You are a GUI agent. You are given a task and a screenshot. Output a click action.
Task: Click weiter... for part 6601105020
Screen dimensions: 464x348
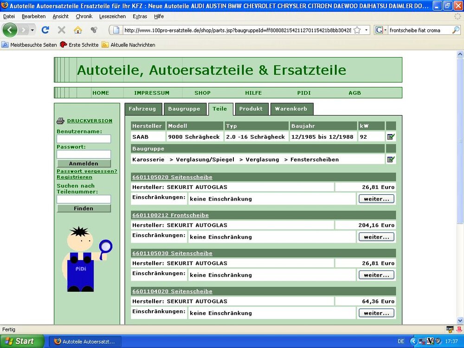[376, 199]
